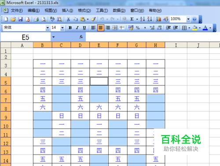Image resolution: width=220 pixels, height=166 pixels.
Task: Toggle Italic formatting
Action: coord(77,28)
